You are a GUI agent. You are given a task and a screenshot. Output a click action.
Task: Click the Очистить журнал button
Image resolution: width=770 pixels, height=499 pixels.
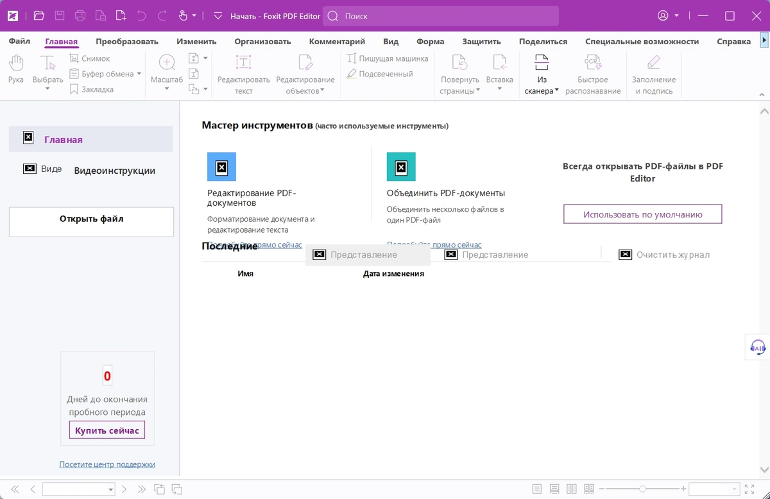click(665, 255)
